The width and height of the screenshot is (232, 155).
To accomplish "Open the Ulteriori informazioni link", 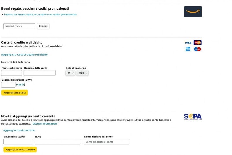I will [45, 123].
